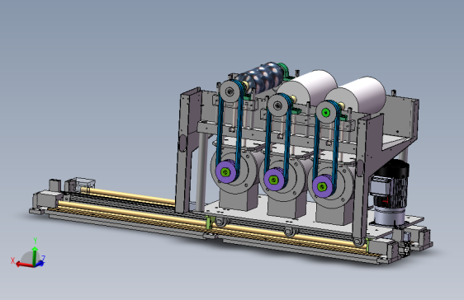Select the upper-left grey pulley
The image size is (464, 300).
(x=230, y=91)
